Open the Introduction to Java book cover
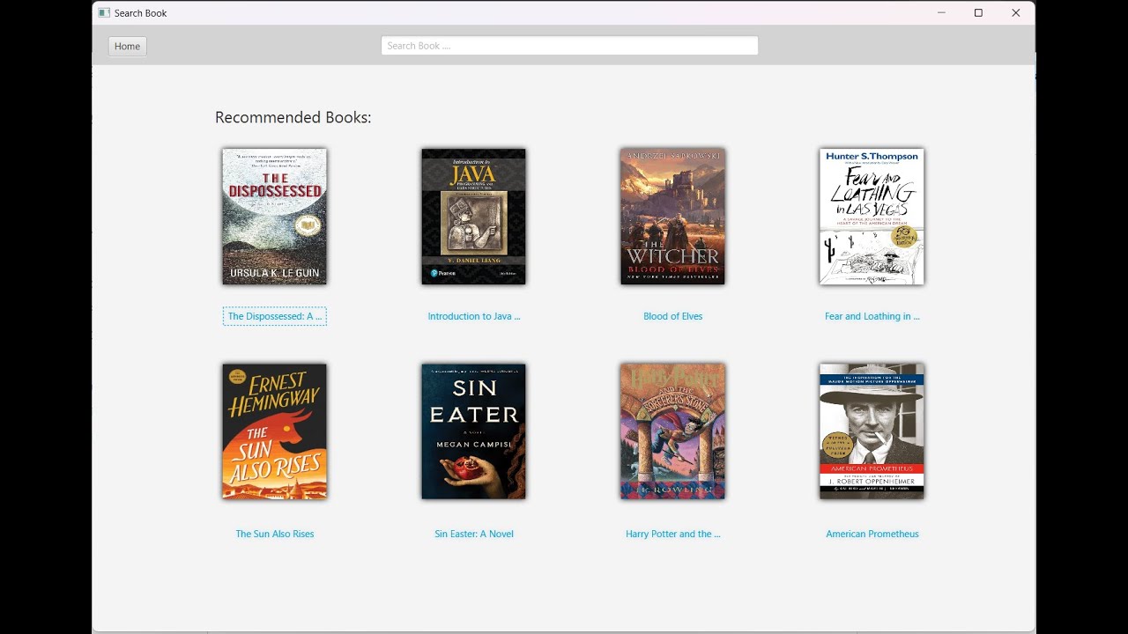Screen dimensions: 1128x634 click(473, 217)
